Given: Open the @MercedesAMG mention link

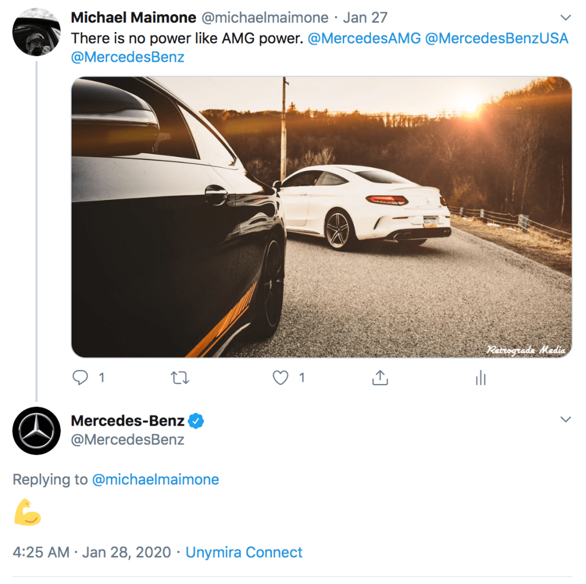Looking at the screenshot, I should coord(364,39).
